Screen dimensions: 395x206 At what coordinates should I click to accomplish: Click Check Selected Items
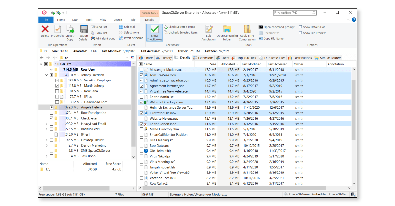[x=179, y=27]
